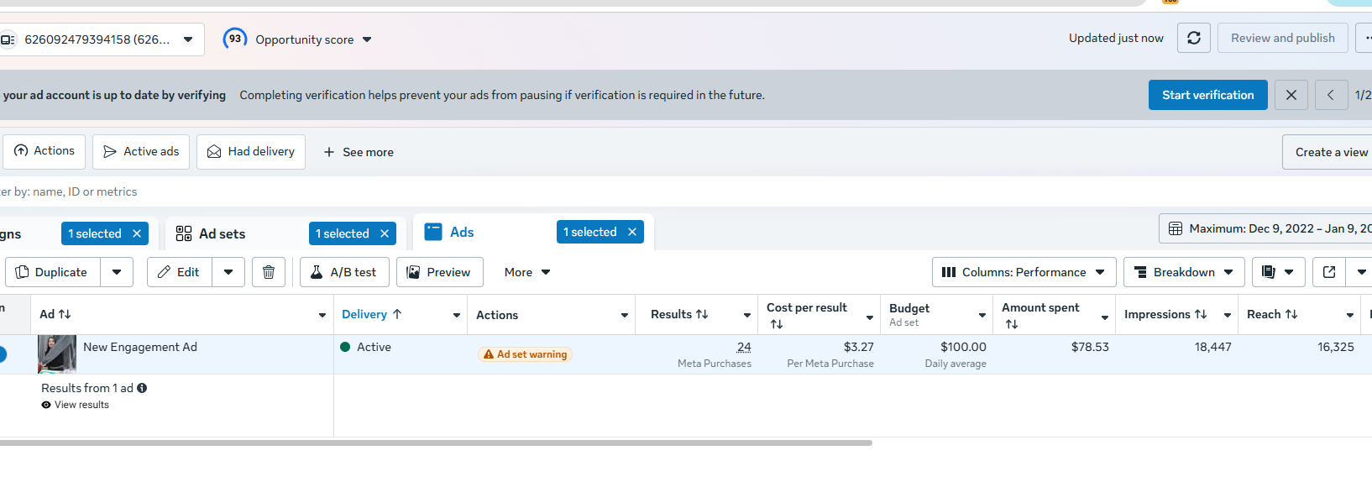Toggle the New Engagement Ad on/off switch

click(x=3, y=354)
